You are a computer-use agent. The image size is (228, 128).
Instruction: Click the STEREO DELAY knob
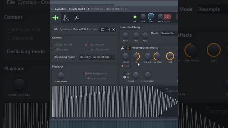[x=147, y=75]
